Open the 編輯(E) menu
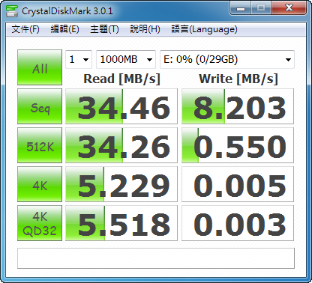312x283 pixels. coord(64,29)
